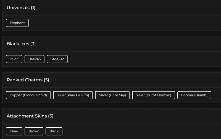Screen dimensions: 221x139
Task: Click the (3) count beside Attachment Skins
Action: coord(51,116)
